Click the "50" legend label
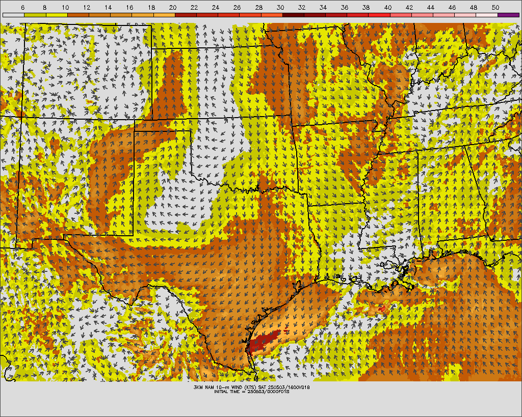Viewport: 522px width, 417px height. tap(495, 7)
